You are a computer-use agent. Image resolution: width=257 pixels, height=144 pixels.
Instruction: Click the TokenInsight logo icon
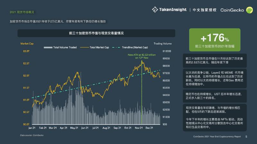(x=155, y=10)
